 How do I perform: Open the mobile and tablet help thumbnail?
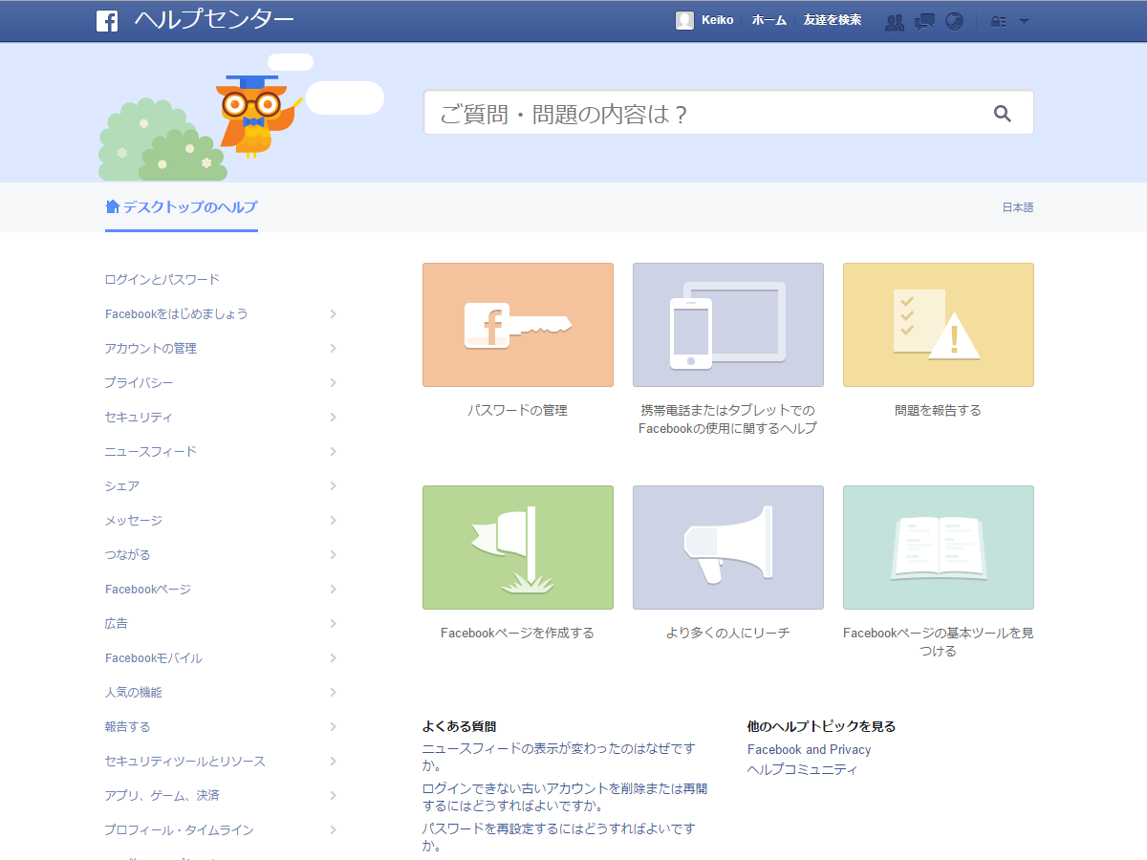tap(728, 325)
